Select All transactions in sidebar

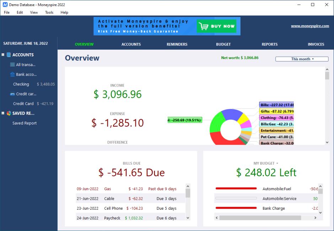(26, 65)
